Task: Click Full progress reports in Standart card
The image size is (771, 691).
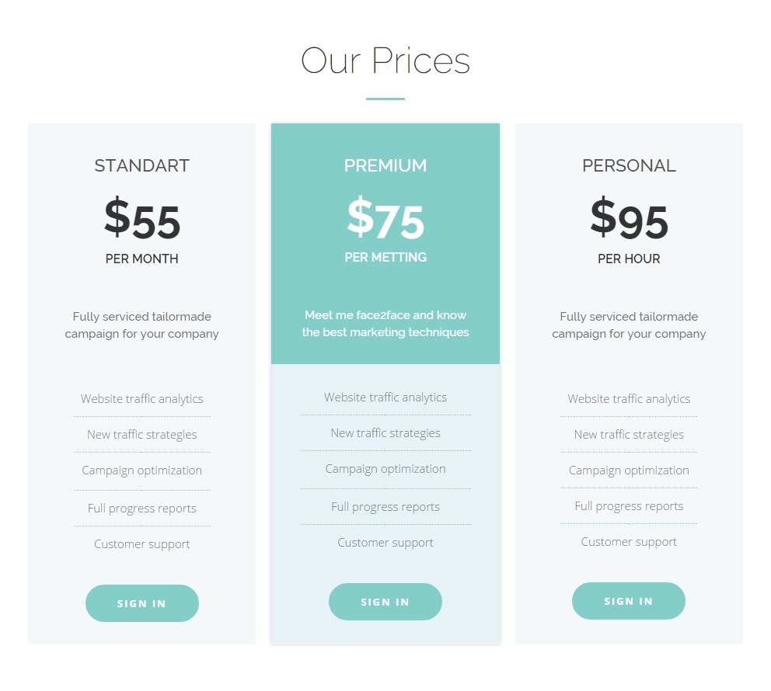Action: (x=142, y=509)
